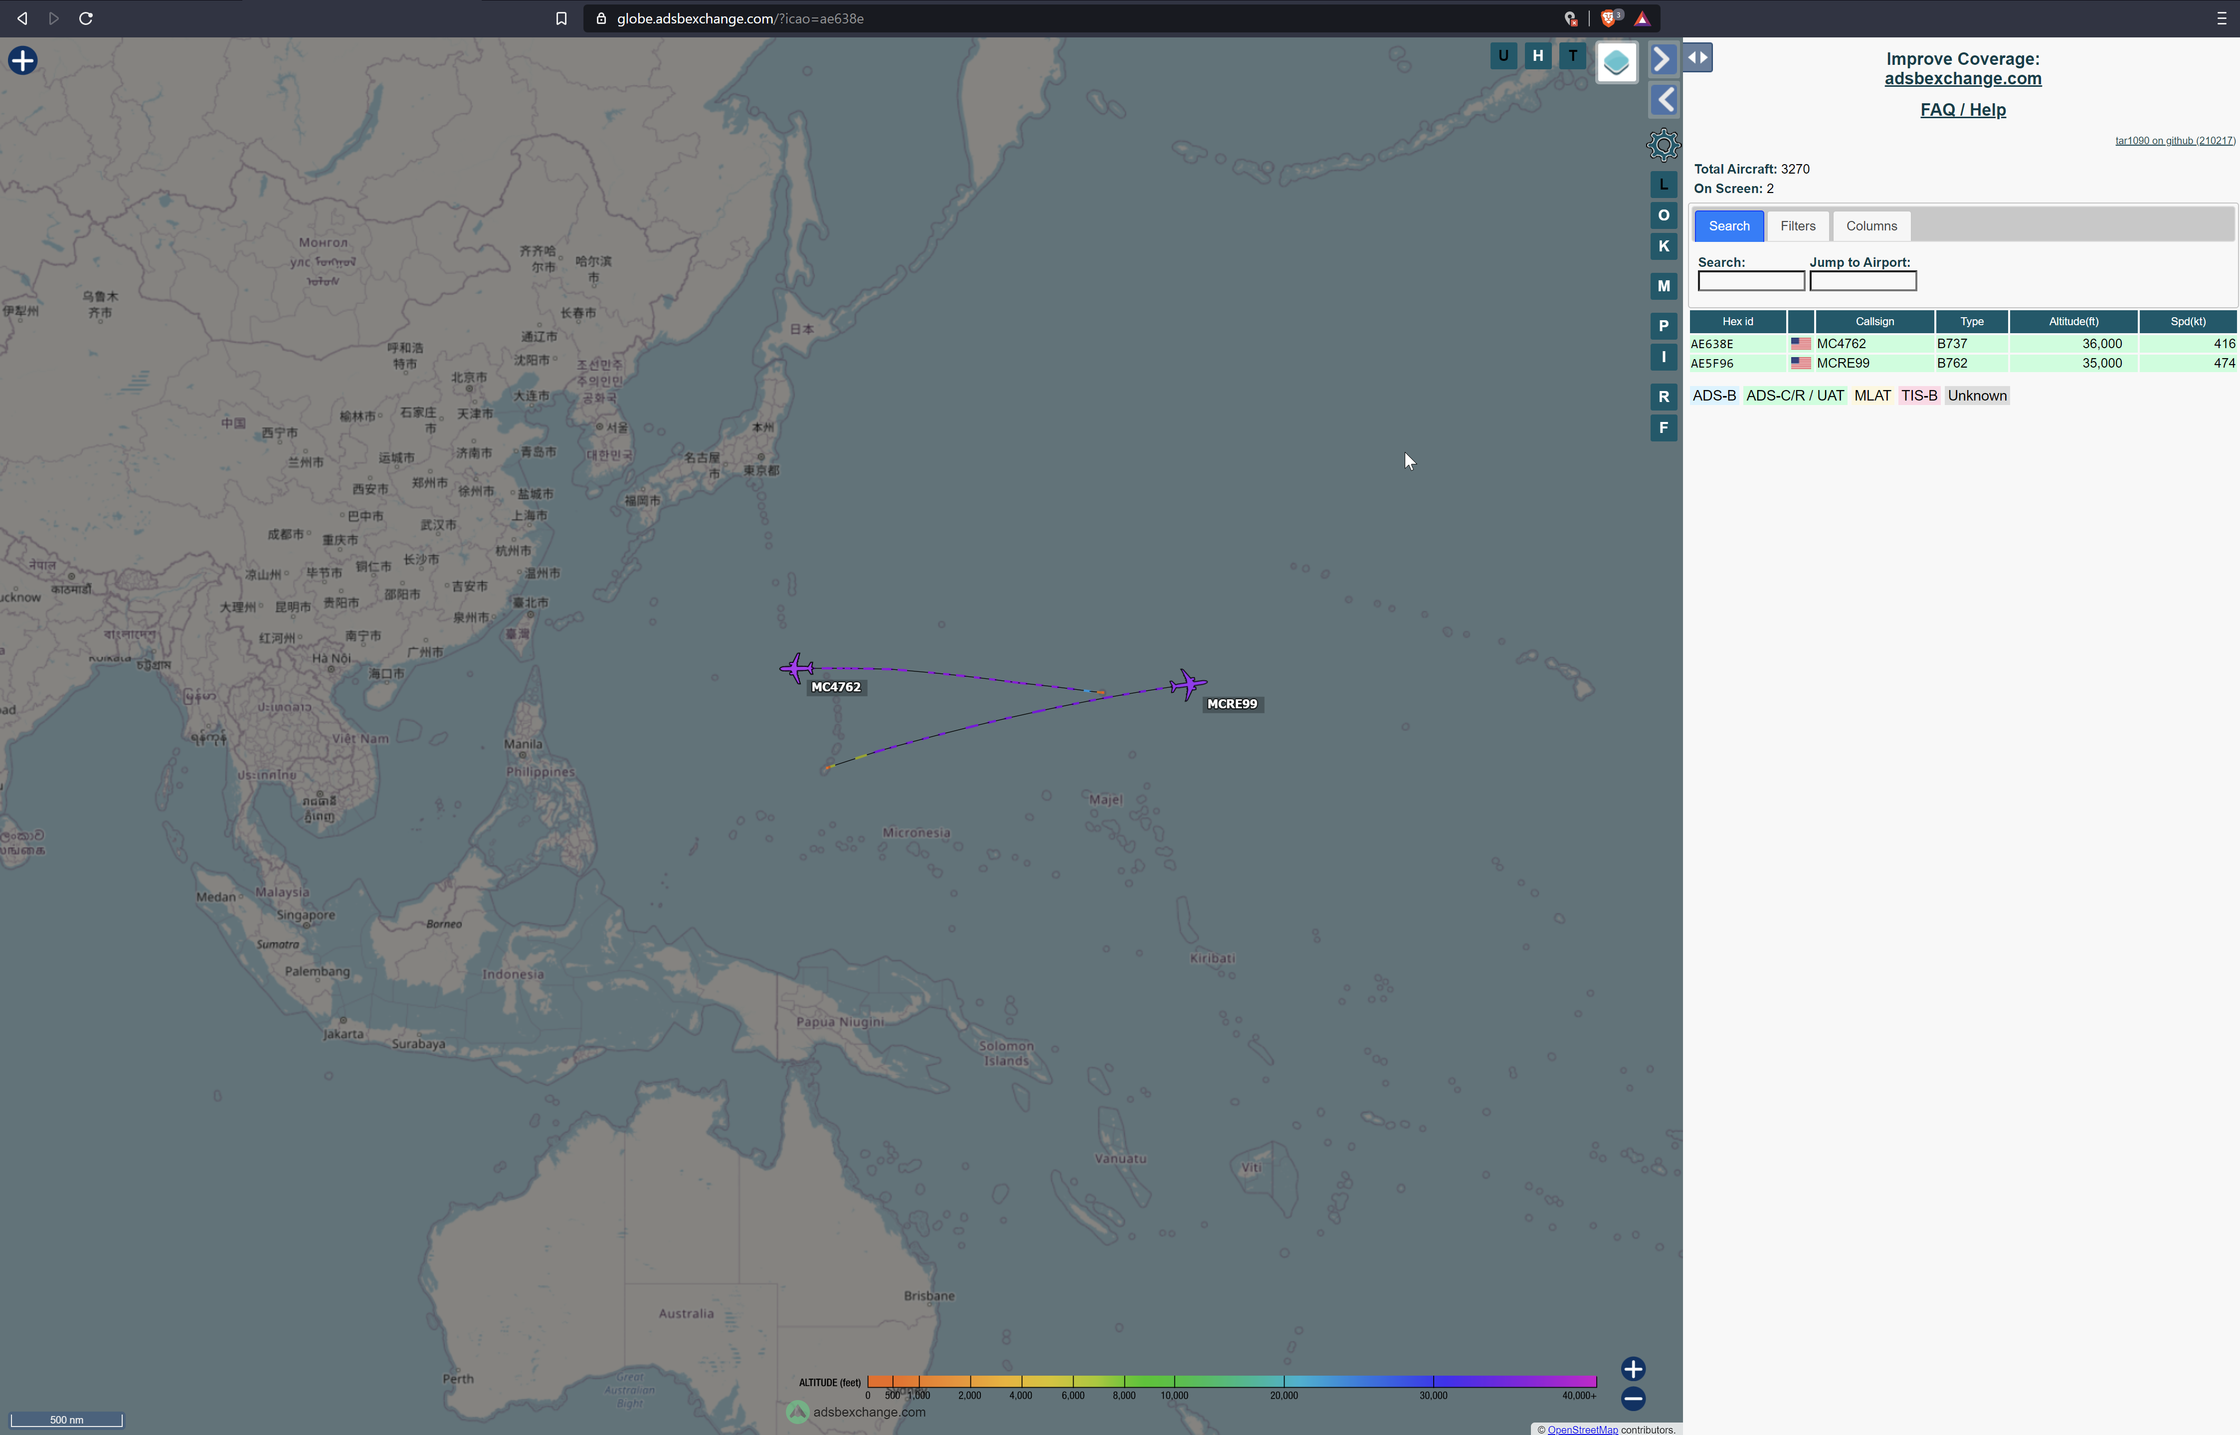The image size is (2240, 1435).
Task: Open OpenStreetMap attribution link
Action: tap(1581, 1430)
